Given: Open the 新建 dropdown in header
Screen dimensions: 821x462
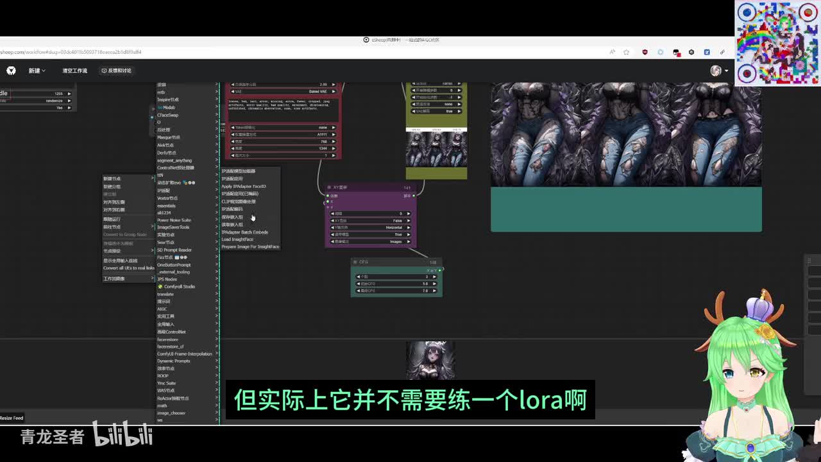Looking at the screenshot, I should (36, 71).
